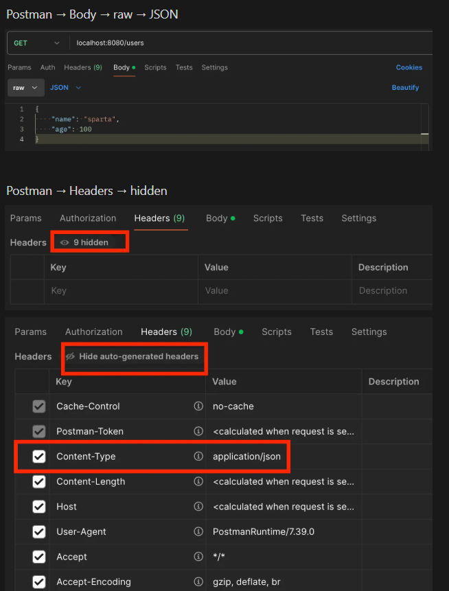Click the Beautify button
The image size is (449, 591).
[x=405, y=87]
